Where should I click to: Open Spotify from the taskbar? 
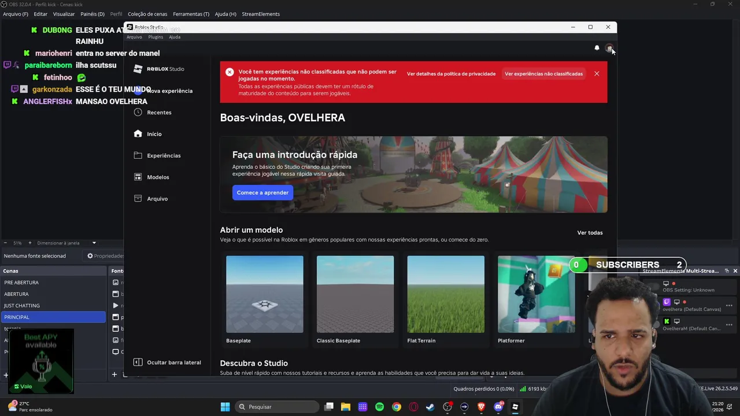[379, 407]
